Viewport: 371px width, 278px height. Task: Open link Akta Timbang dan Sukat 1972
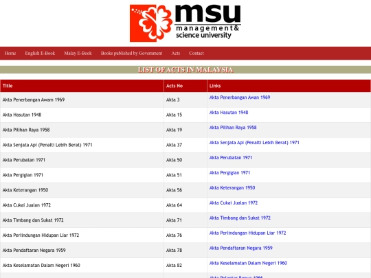(x=240, y=218)
